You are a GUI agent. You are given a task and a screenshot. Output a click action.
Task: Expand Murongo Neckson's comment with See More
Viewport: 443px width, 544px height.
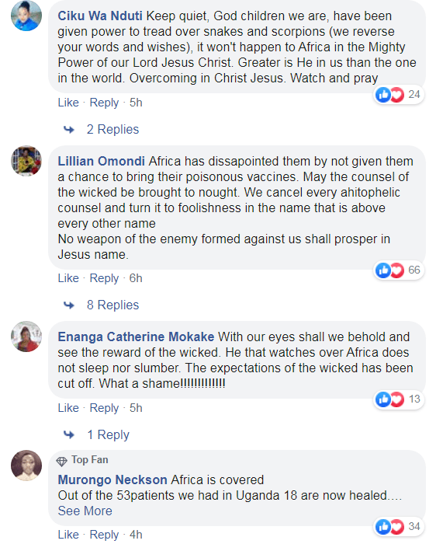[85, 511]
